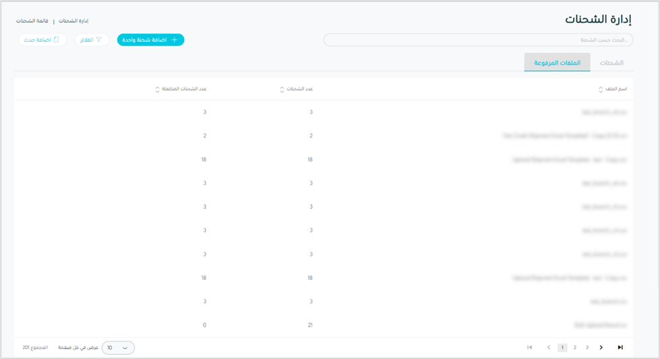The image size is (660, 359).
Task: Select the last table row with 21 shipments
Action: tap(324, 325)
